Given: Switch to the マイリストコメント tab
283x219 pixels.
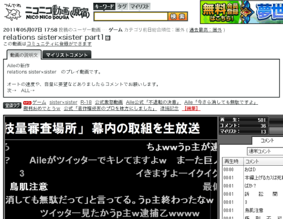Looking at the screenshot, I should tap(67, 55).
